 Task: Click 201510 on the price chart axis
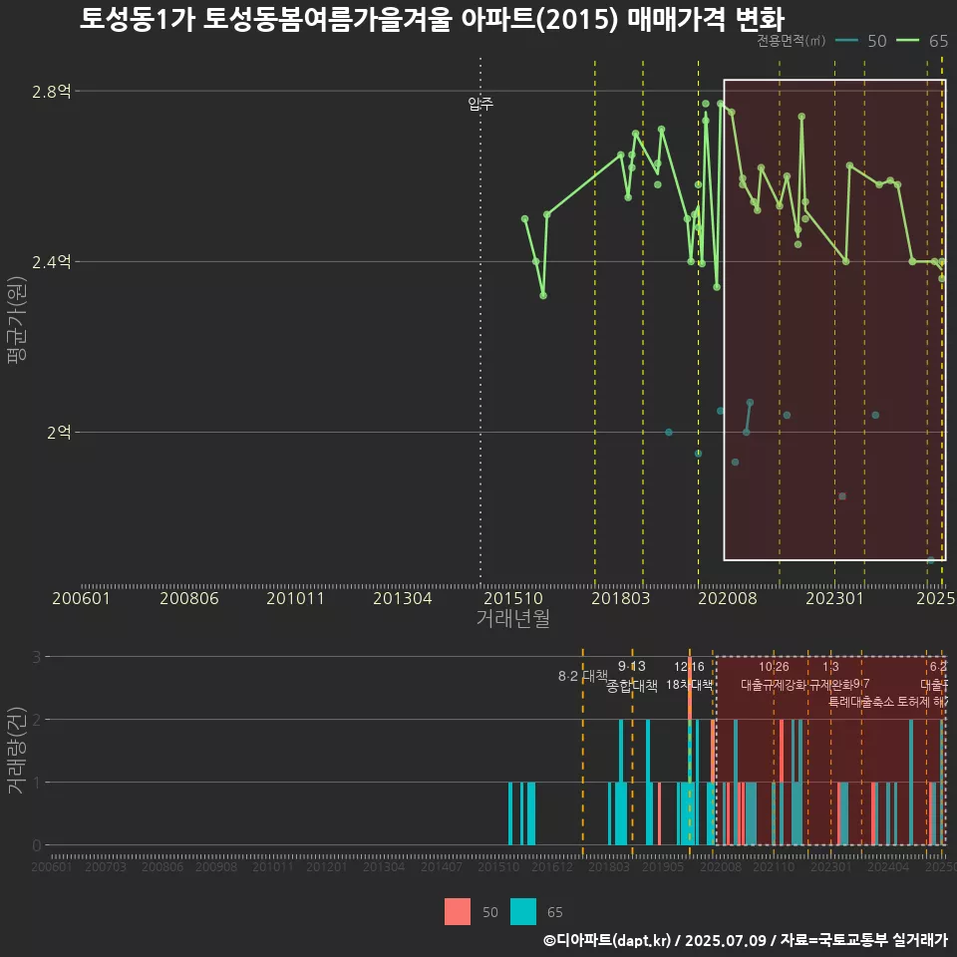pos(513,598)
